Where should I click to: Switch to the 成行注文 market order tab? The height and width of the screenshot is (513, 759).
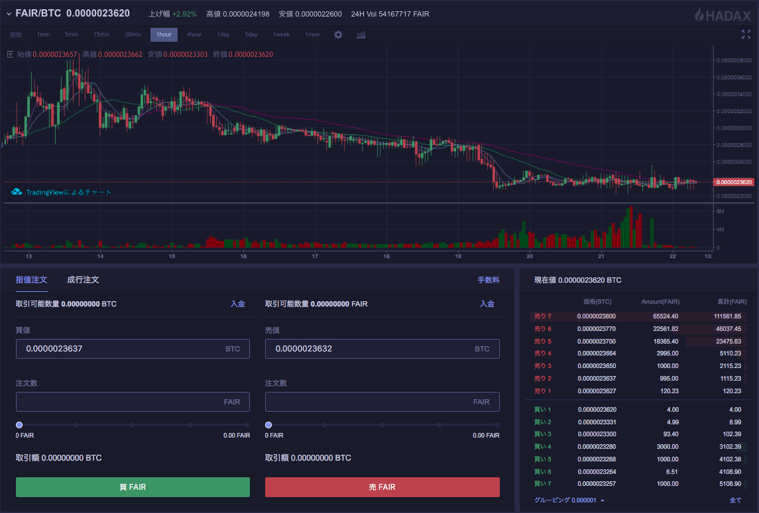click(x=83, y=280)
